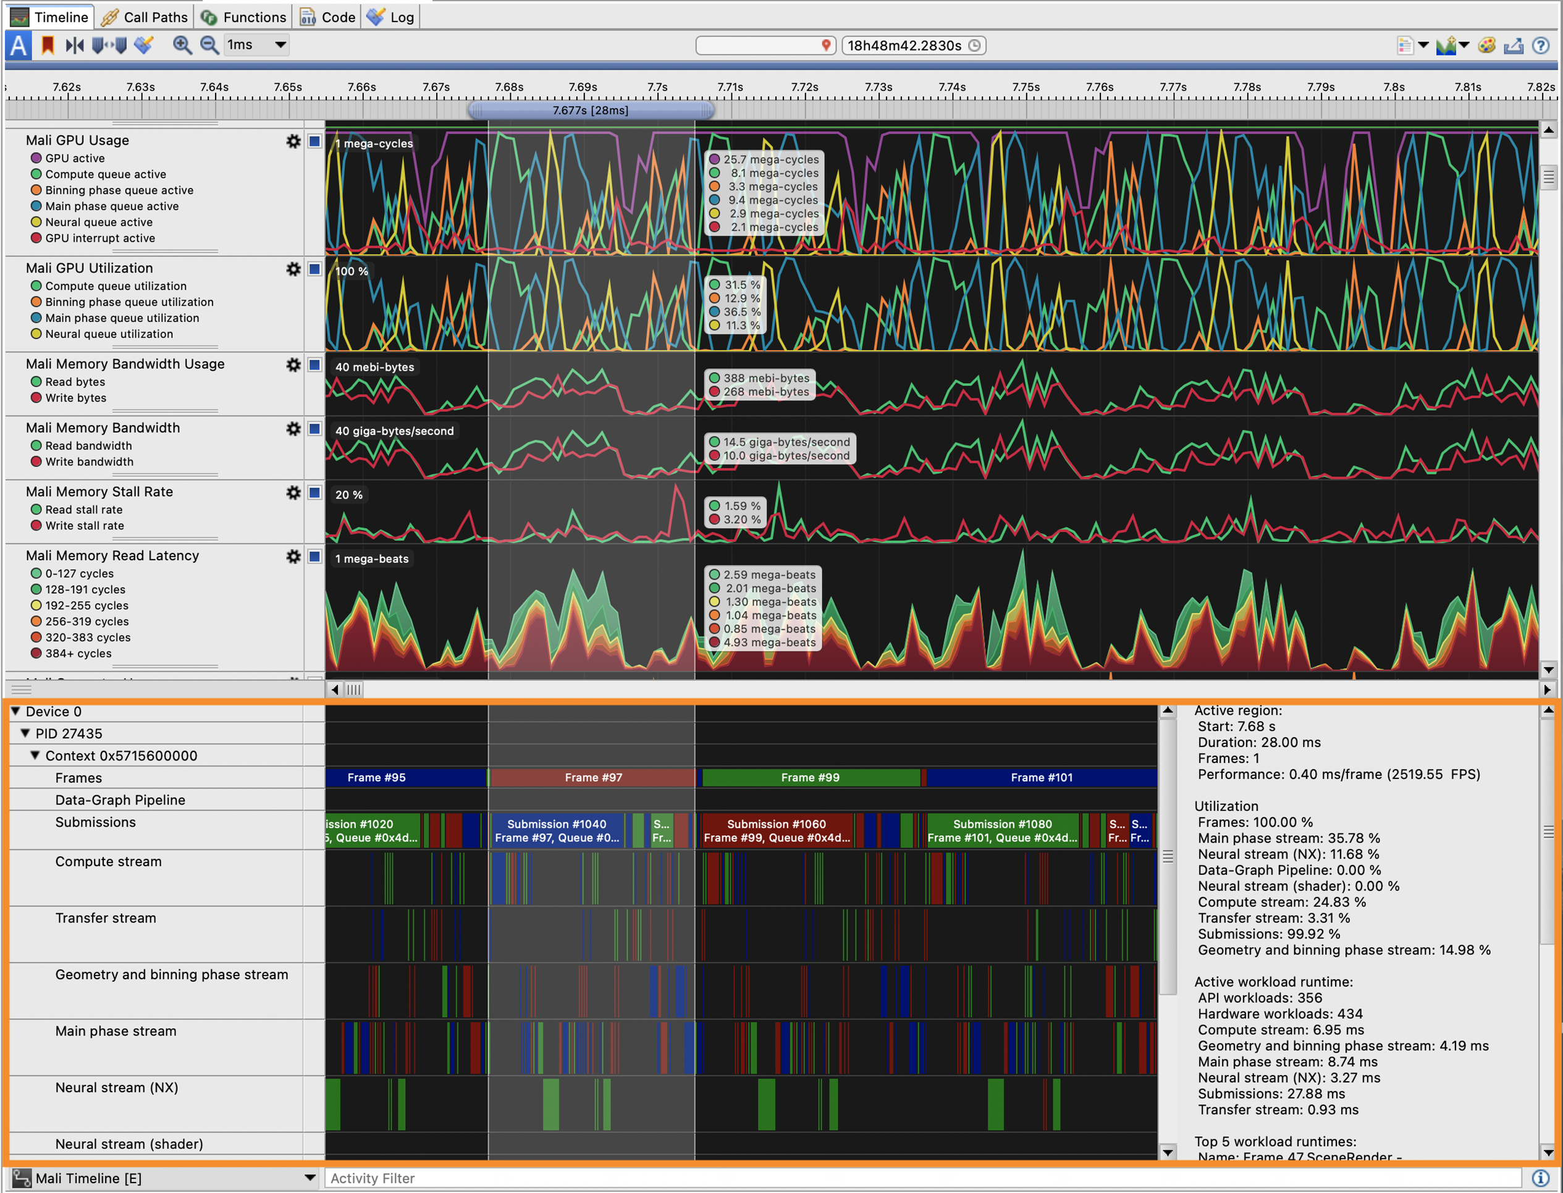This screenshot has width=1563, height=1193.
Task: Click the red bookmark marker icon
Action: 48,46
